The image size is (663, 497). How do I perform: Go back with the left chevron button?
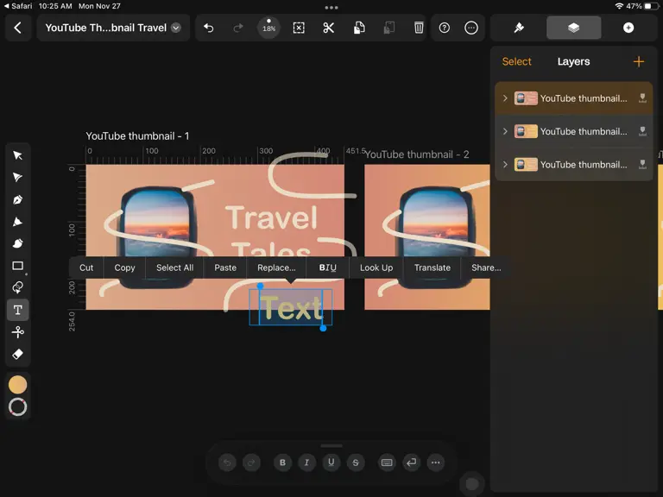[18, 28]
